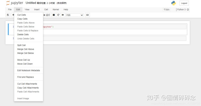Click the stop kernel square icon

click(54, 15)
